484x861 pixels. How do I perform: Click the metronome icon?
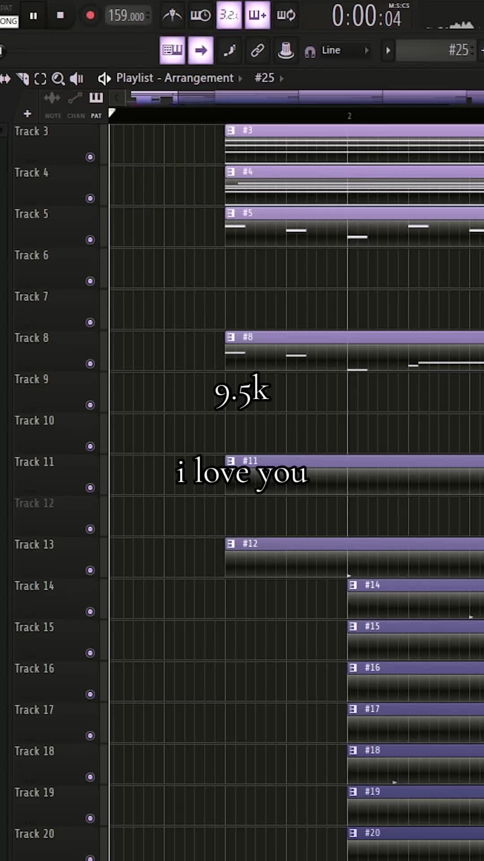(172, 16)
